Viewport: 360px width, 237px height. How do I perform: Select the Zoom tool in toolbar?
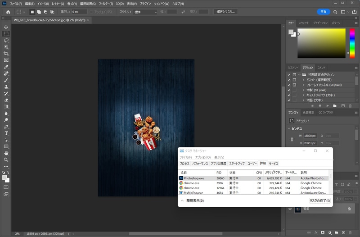pyautogui.click(x=6, y=160)
